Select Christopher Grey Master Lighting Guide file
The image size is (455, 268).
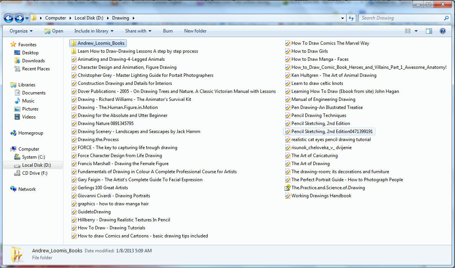142,75
